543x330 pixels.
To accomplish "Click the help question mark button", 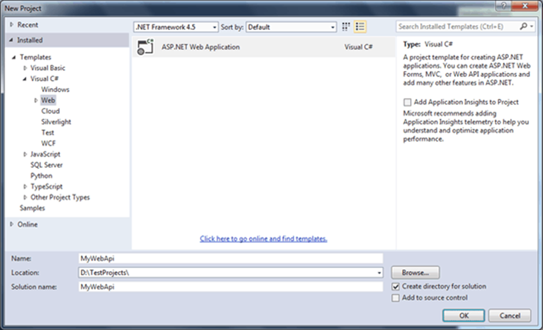I will 504,5.
